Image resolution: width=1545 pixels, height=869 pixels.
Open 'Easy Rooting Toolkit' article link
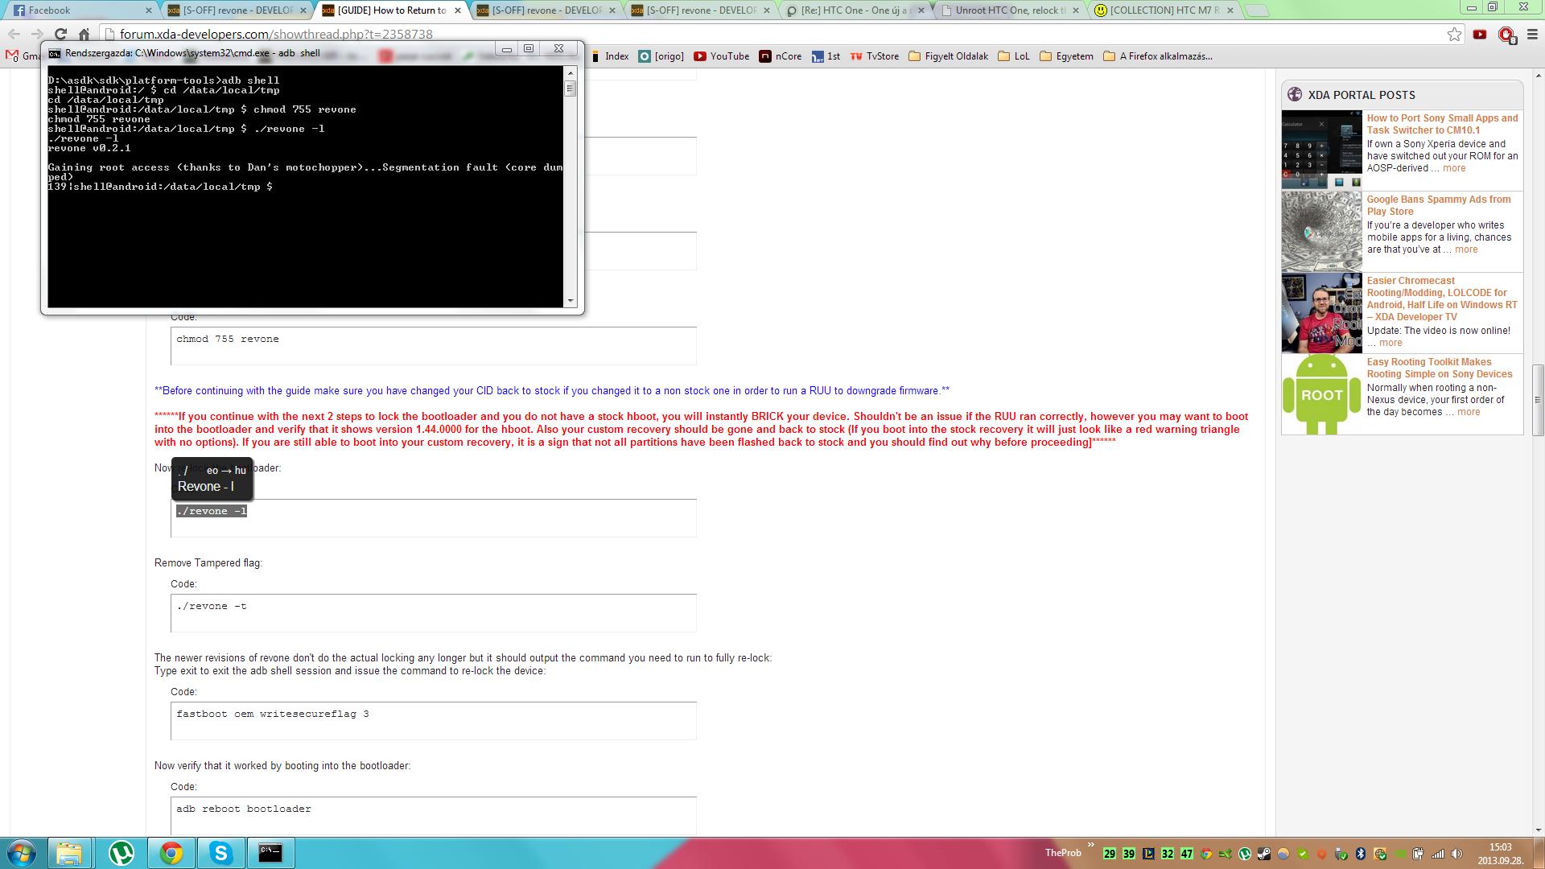(x=1439, y=368)
